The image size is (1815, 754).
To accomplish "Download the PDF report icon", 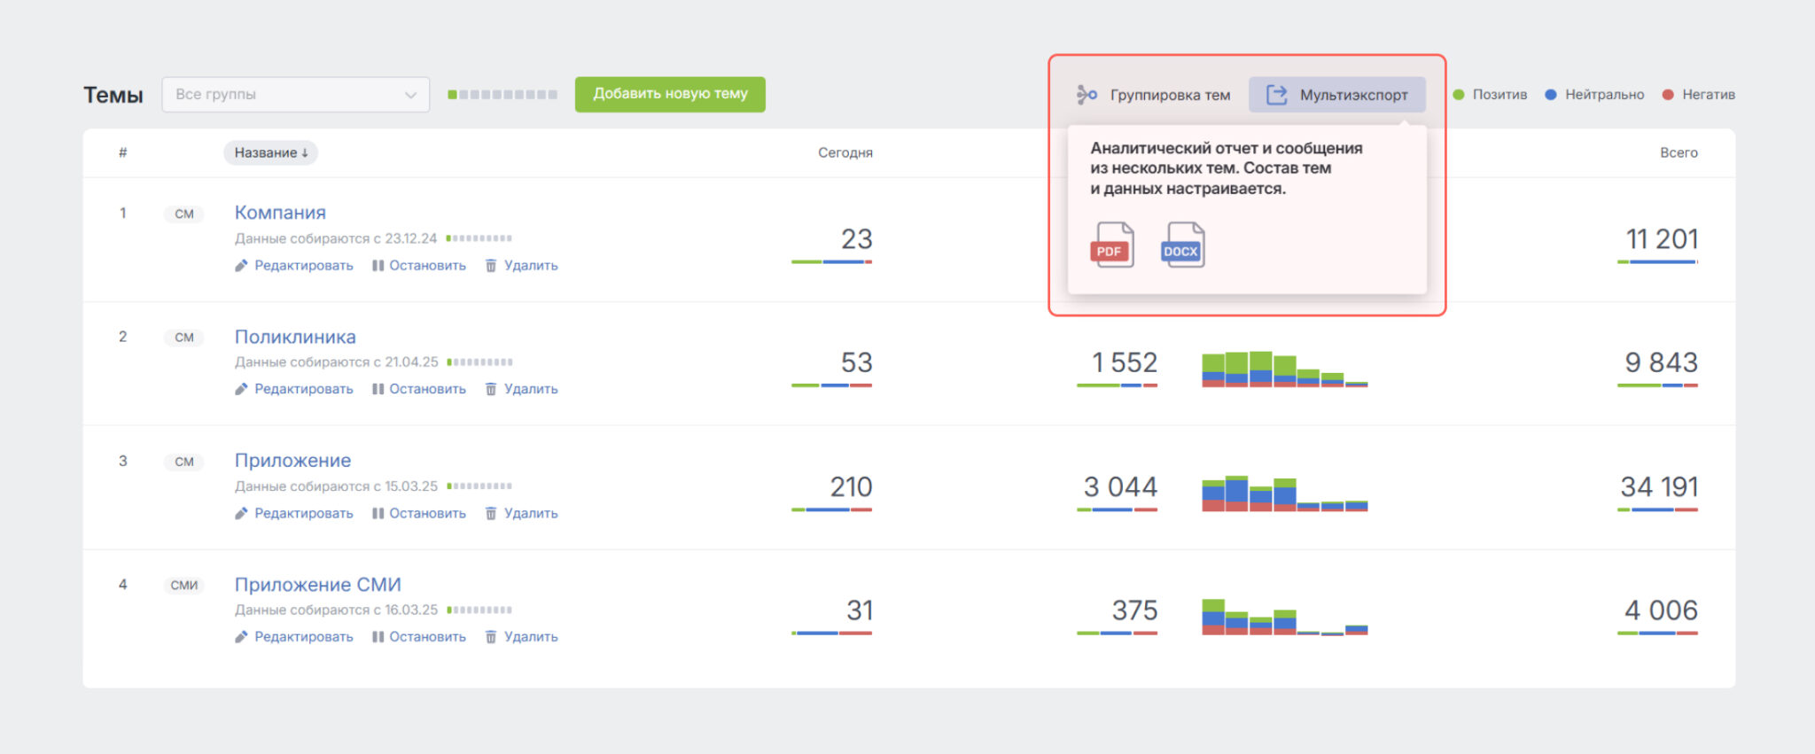I will point(1111,245).
